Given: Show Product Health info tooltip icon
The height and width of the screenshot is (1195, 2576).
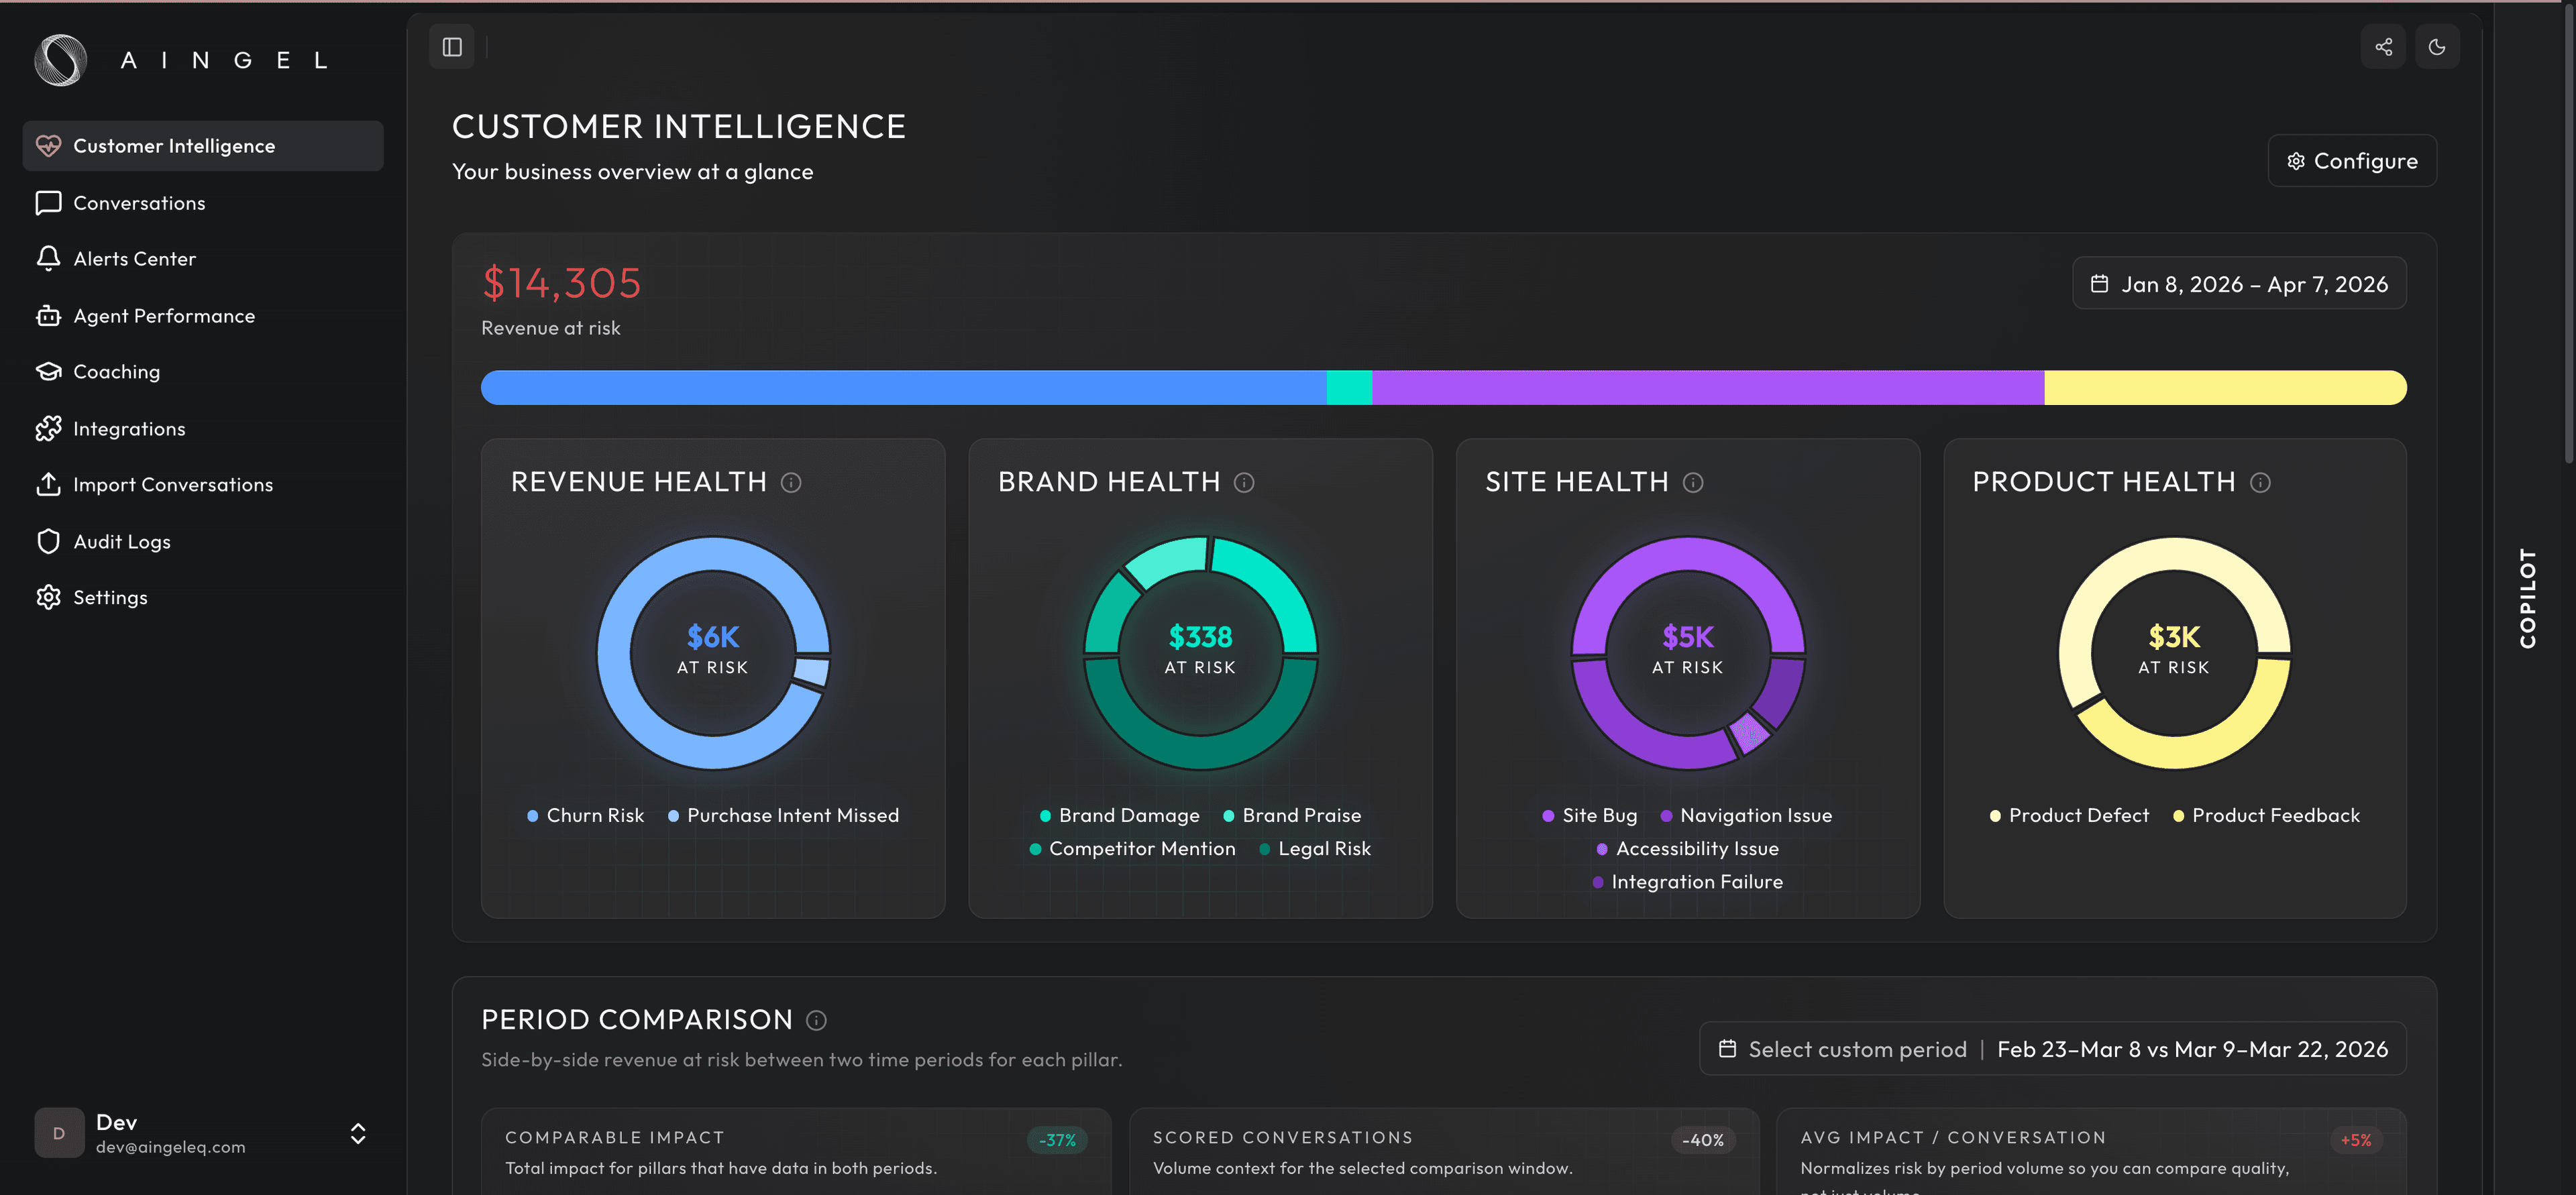Looking at the screenshot, I should (x=2260, y=483).
